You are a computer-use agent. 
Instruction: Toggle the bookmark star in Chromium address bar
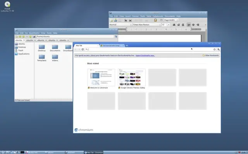pos(214,49)
